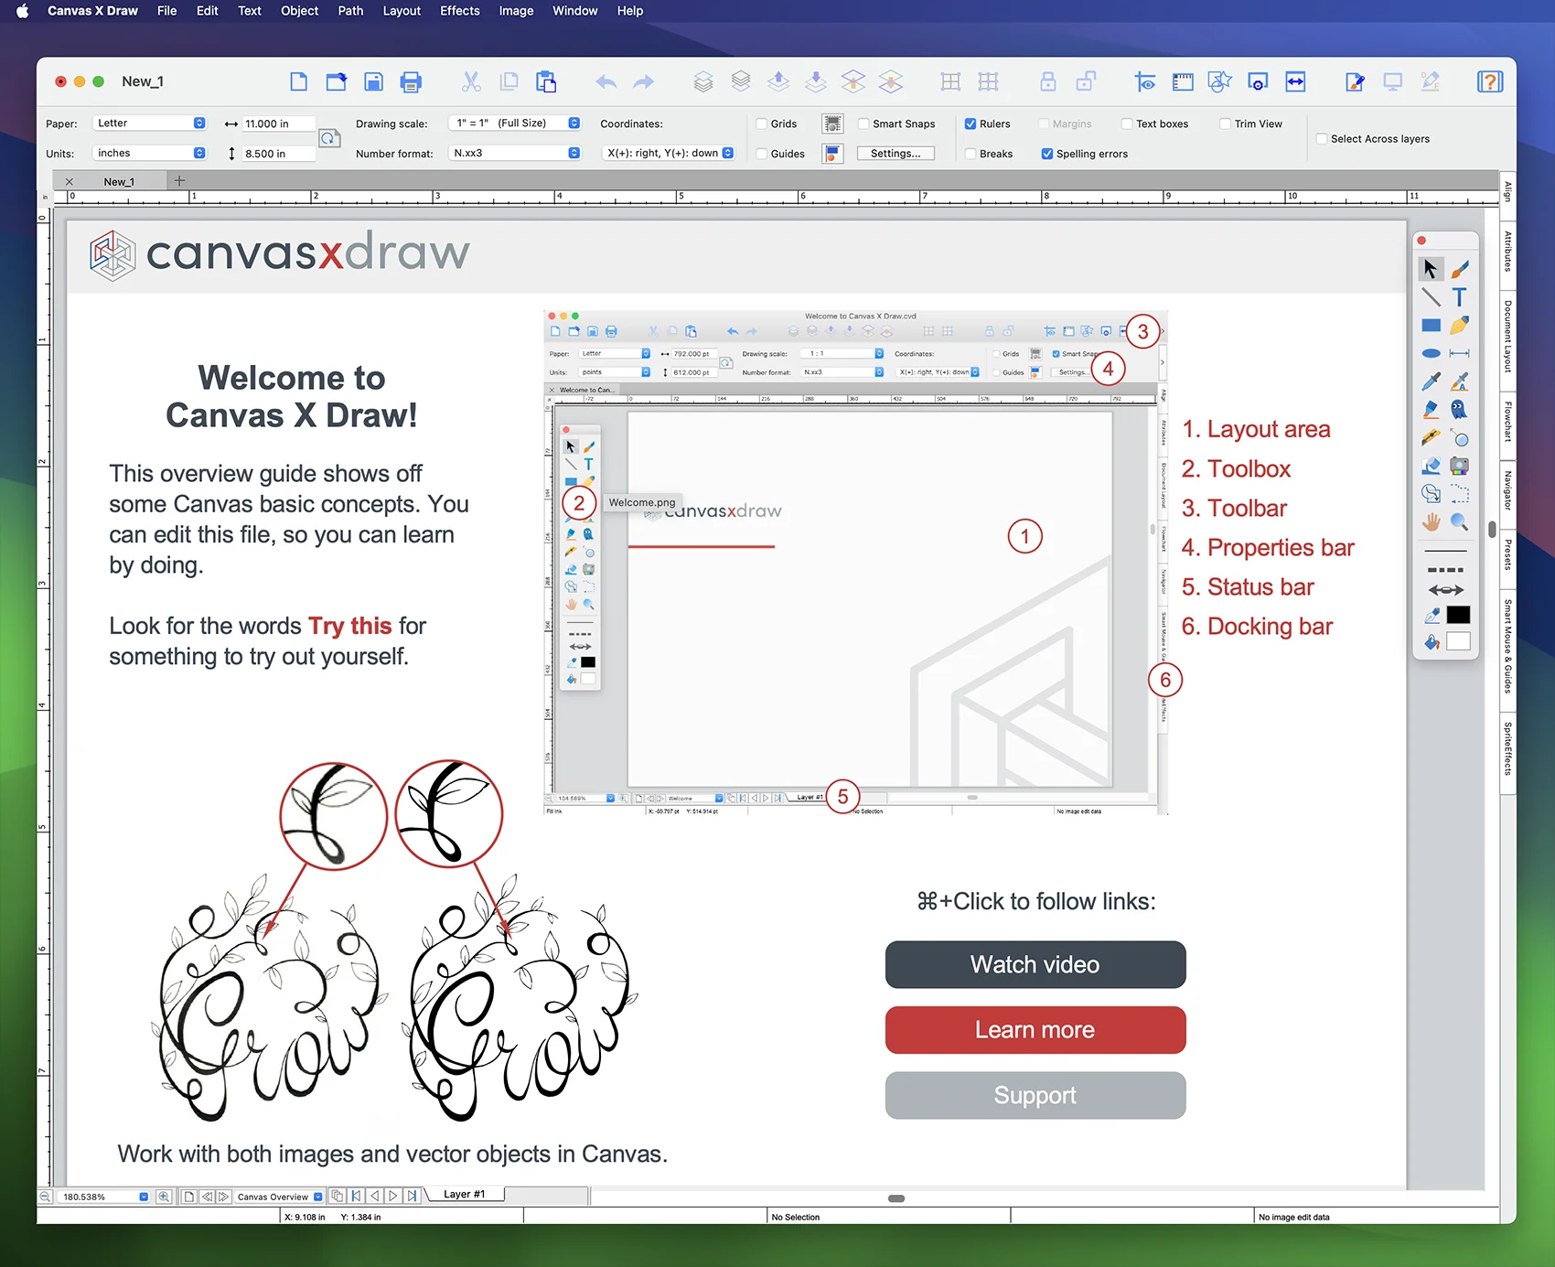Open the File menu
Image resolution: width=1555 pixels, height=1267 pixels.
(x=166, y=11)
